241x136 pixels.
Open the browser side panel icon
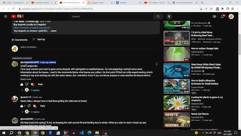pos(227,9)
